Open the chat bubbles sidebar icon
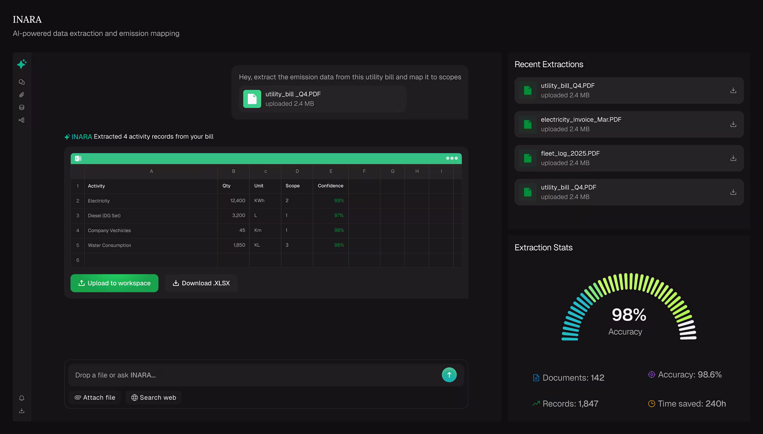The width and height of the screenshot is (763, 434). (22, 82)
